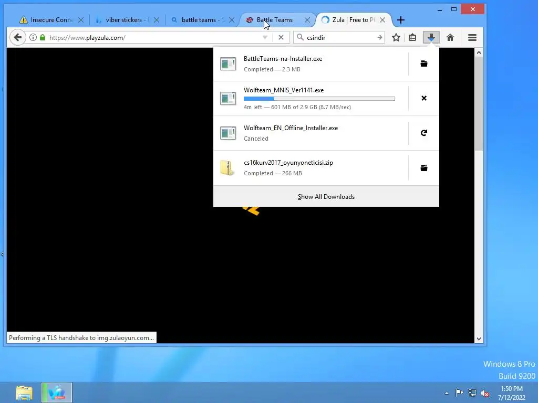The height and width of the screenshot is (403, 538).
Task: Click the search magnifier icon
Action: (x=300, y=37)
